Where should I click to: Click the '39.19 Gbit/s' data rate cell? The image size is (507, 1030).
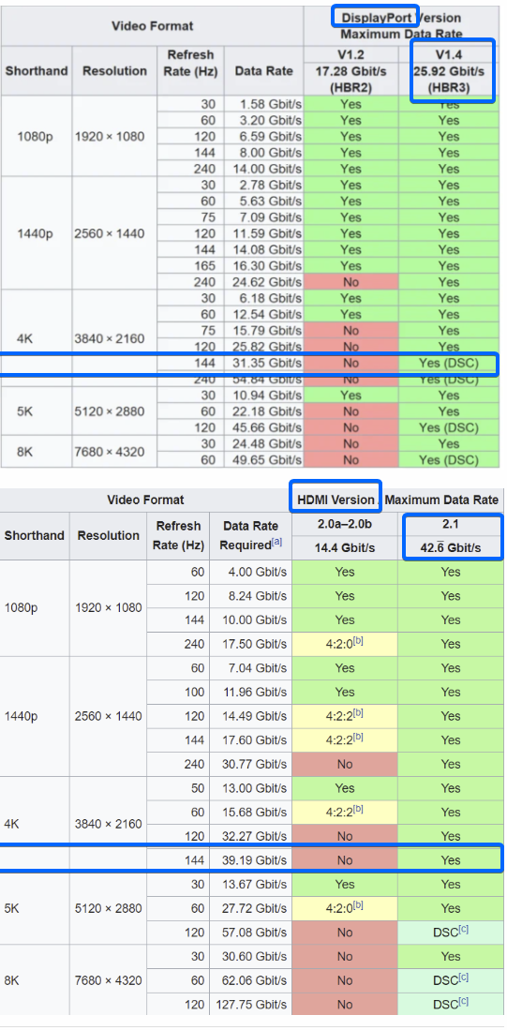[x=250, y=859]
